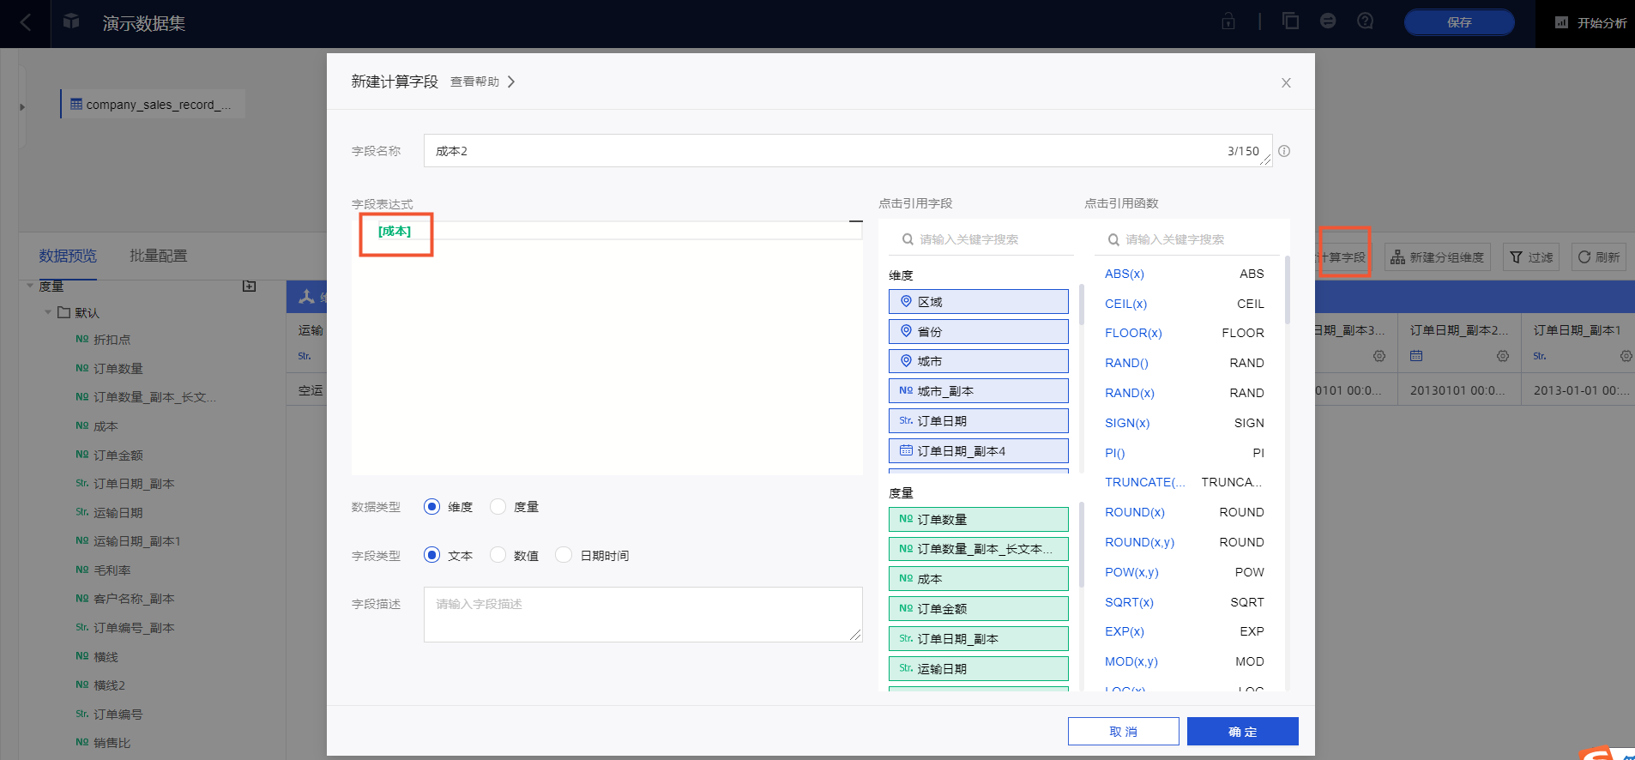The image size is (1635, 760).
Task: Click the info icon beside field name
Action: [x=1284, y=151]
